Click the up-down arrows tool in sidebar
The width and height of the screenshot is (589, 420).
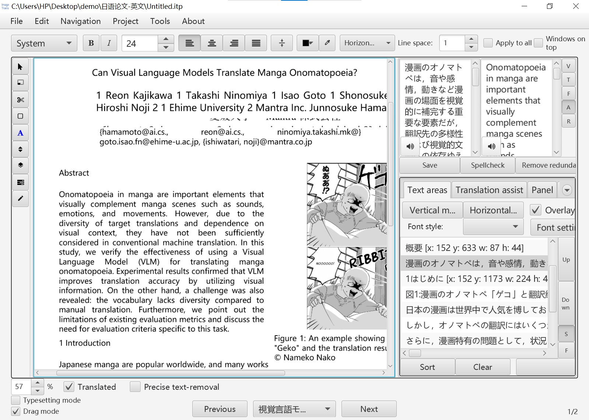tap(20, 149)
